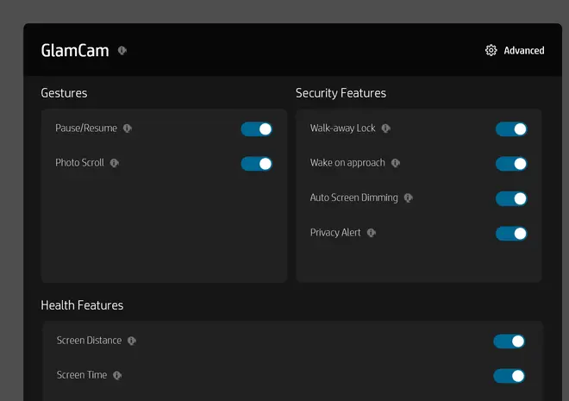
Task: Show info for Pause/Resume gesture
Action: [x=128, y=128]
